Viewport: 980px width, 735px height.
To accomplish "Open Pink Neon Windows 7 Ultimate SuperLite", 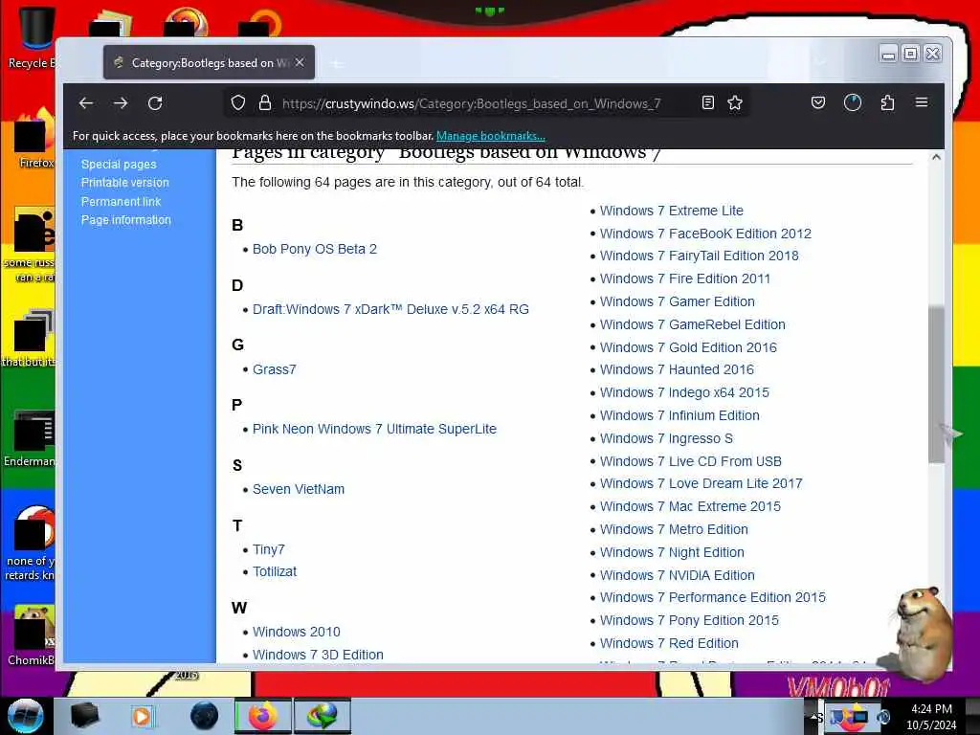I will [x=374, y=429].
